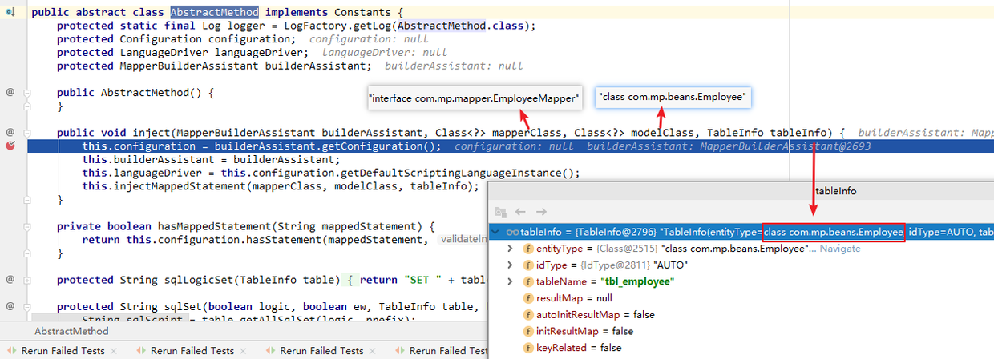Viewport: 994px width, 359px height.
Task: Select the resultMap = null row
Action: click(x=741, y=298)
